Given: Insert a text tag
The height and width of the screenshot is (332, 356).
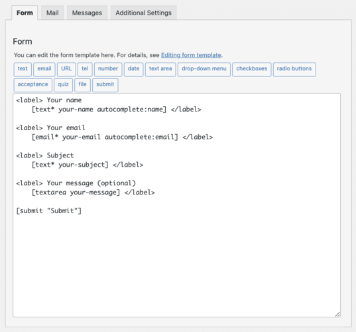Looking at the screenshot, I should pyautogui.click(x=23, y=69).
